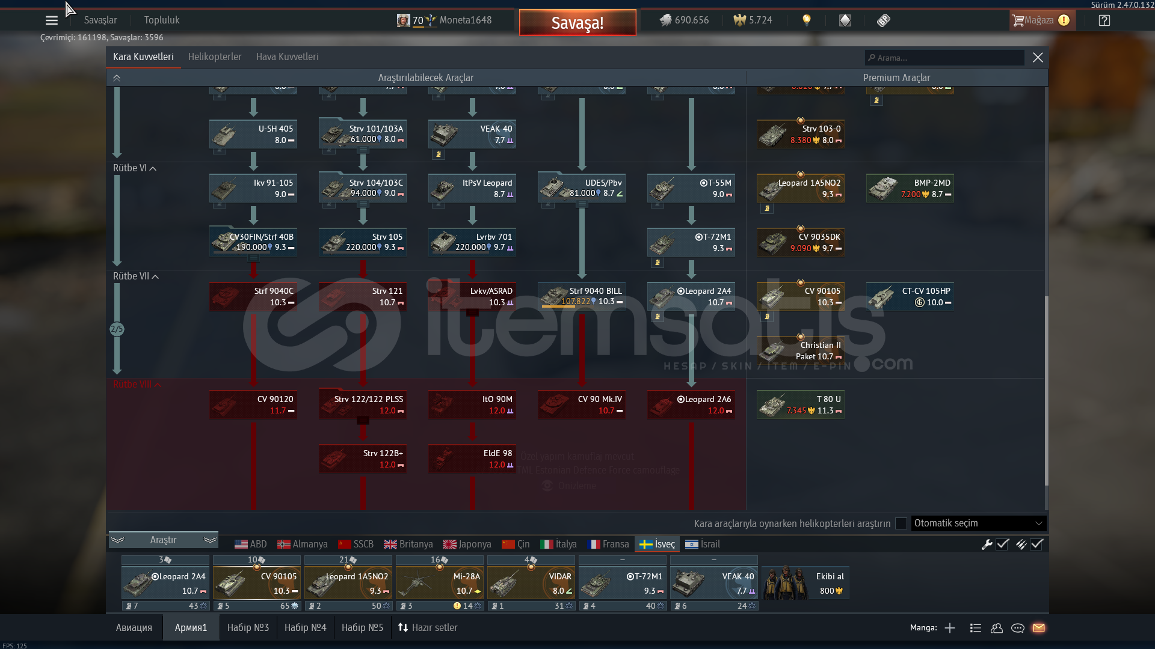Collapse the Rütbe VI rank section
The width and height of the screenshot is (1155, 649).
(x=153, y=169)
